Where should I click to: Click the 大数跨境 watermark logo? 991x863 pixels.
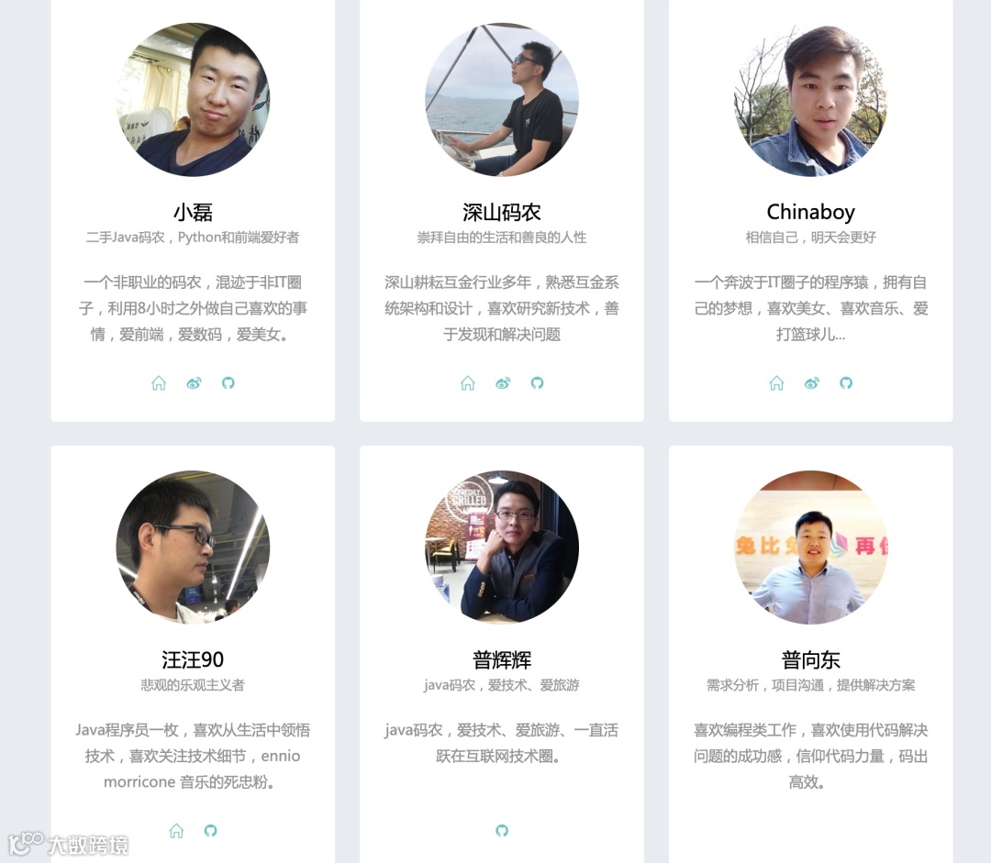point(68,845)
